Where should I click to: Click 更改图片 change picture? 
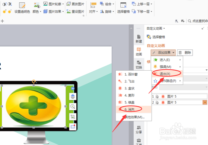click(x=75, y=4)
